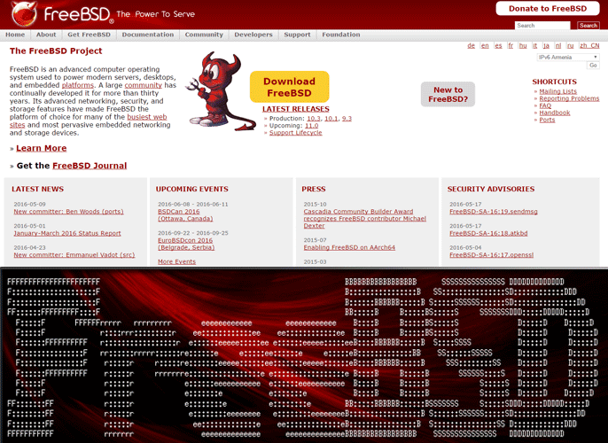The width and height of the screenshot is (608, 443).
Task: Click the PRESS heading
Action: click(314, 189)
